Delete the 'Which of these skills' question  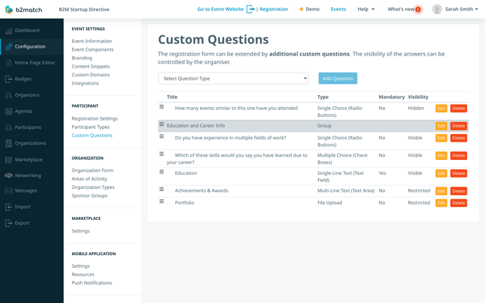(x=458, y=156)
